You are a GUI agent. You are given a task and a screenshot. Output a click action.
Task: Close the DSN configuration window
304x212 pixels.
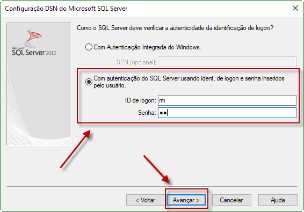295,8
